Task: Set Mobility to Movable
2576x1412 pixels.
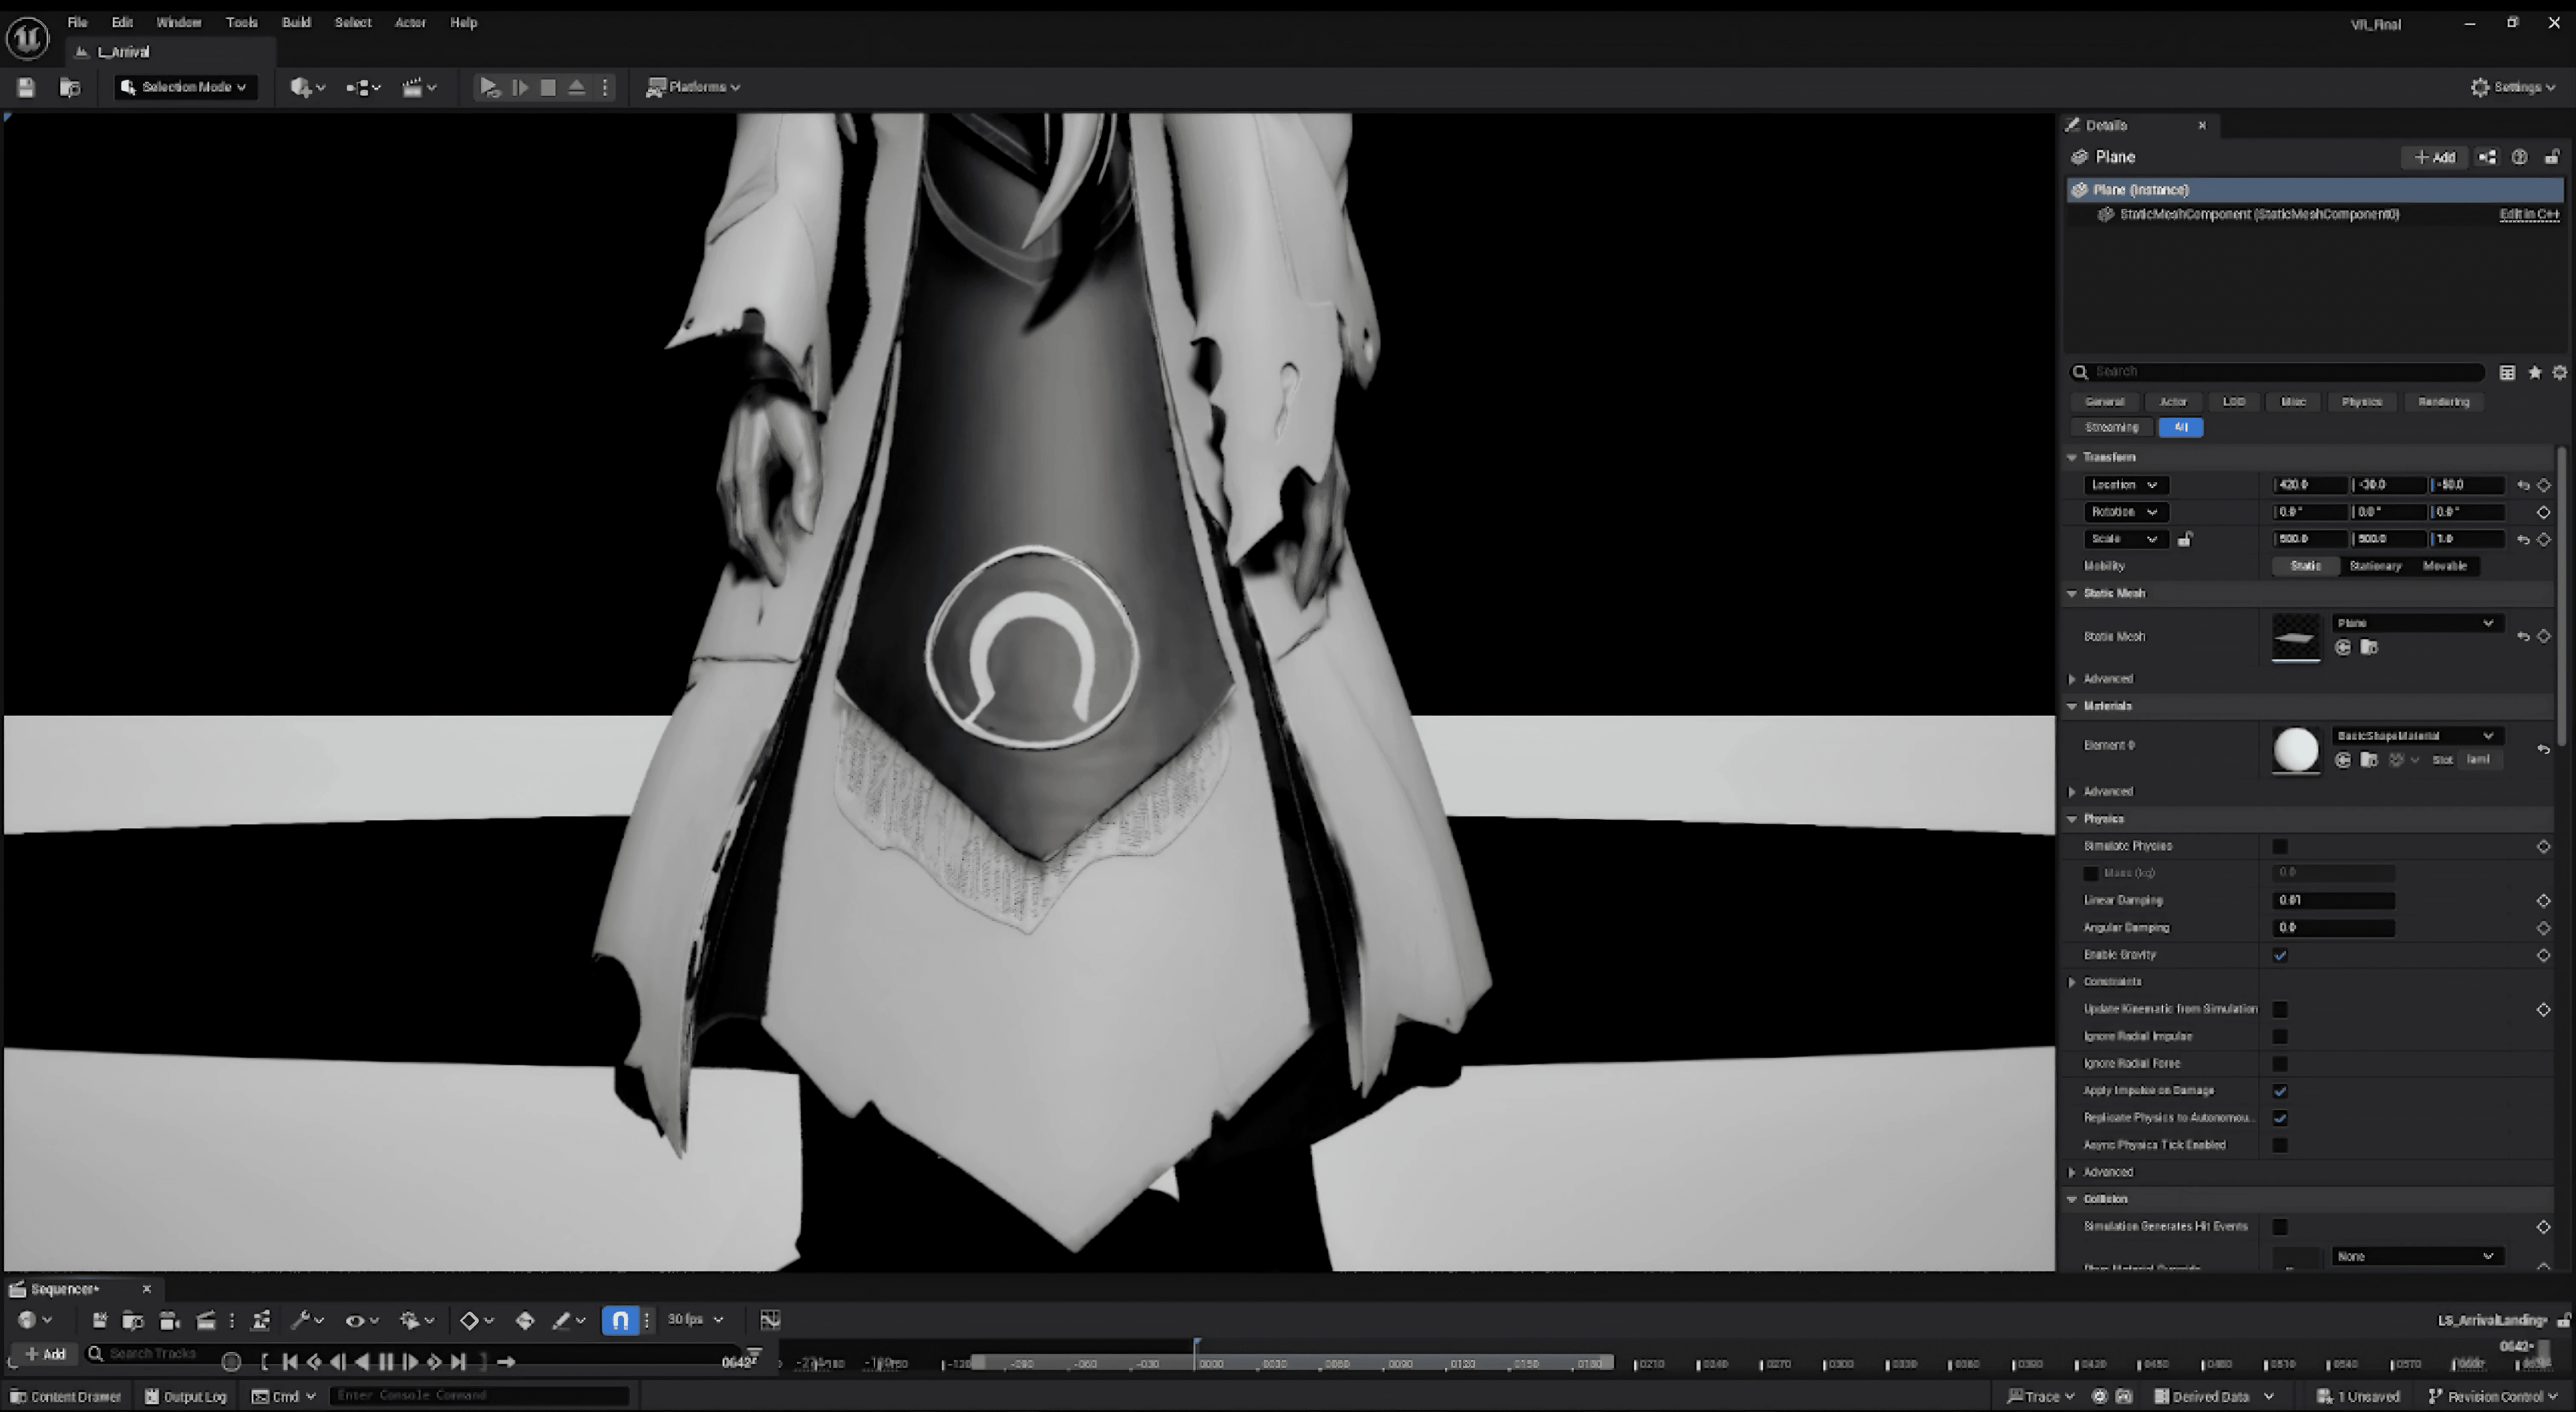Action: (2444, 566)
